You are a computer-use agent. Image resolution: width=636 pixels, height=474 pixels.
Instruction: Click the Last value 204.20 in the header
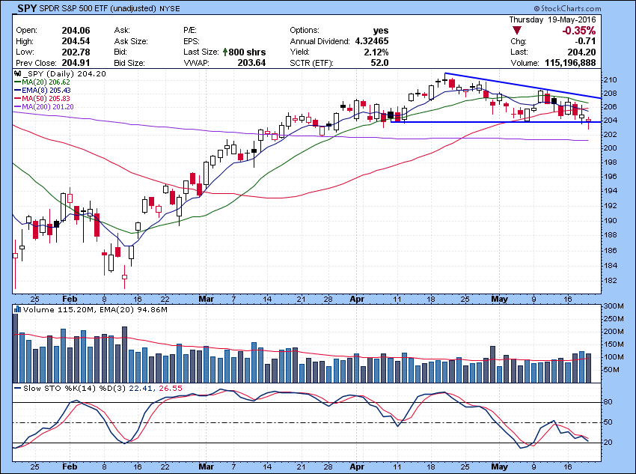581,52
